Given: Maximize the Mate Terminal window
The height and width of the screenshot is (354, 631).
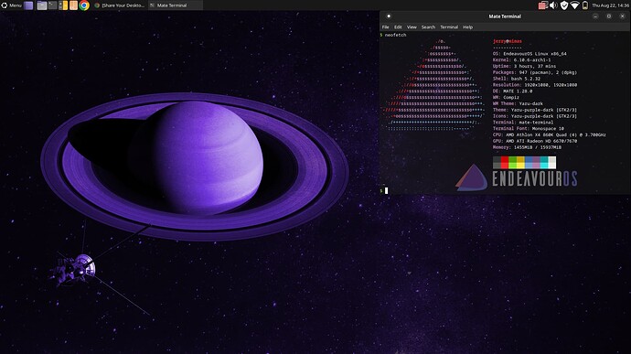Looking at the screenshot, I should [x=609, y=16].
